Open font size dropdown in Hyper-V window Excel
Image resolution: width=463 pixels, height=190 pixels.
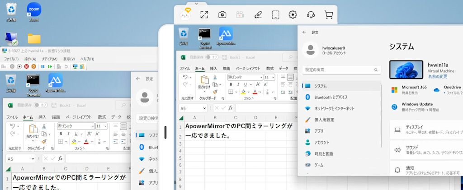coord(106,126)
